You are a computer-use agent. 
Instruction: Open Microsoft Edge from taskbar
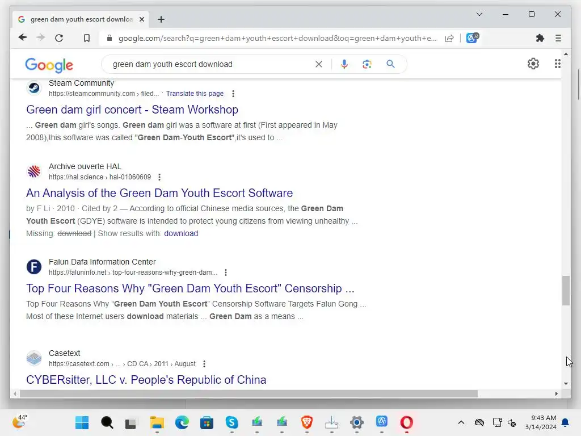(x=182, y=422)
